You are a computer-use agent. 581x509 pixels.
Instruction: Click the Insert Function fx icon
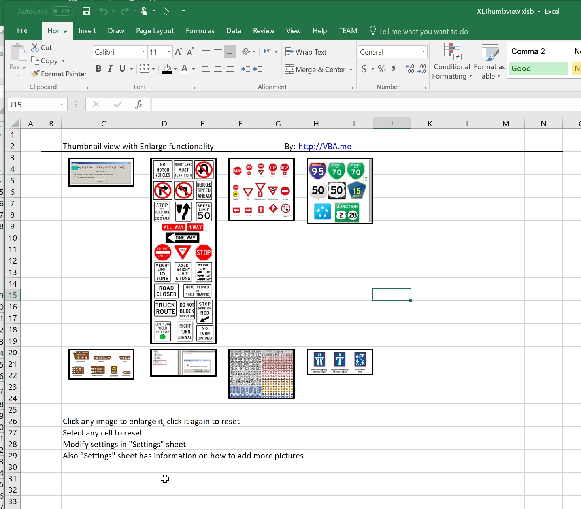coord(139,105)
